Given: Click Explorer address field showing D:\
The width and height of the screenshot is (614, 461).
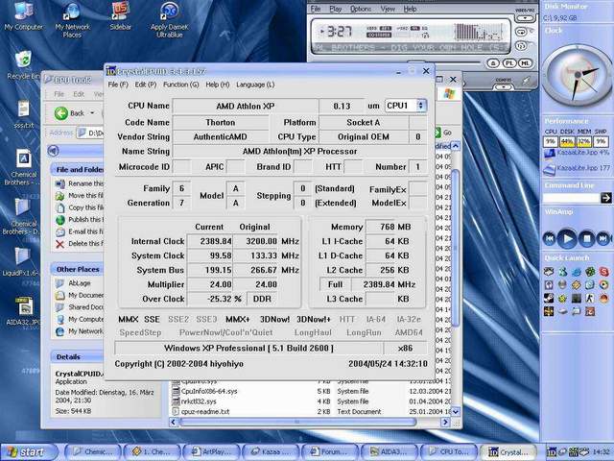Looking at the screenshot, I should point(91,133).
